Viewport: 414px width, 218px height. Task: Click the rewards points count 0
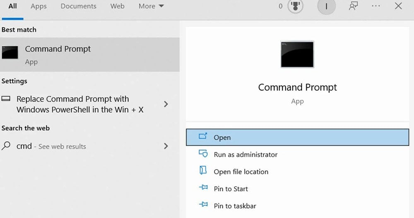point(280,6)
